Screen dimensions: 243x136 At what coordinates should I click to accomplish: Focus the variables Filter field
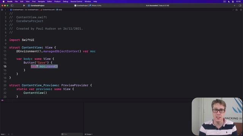tap(72, 134)
